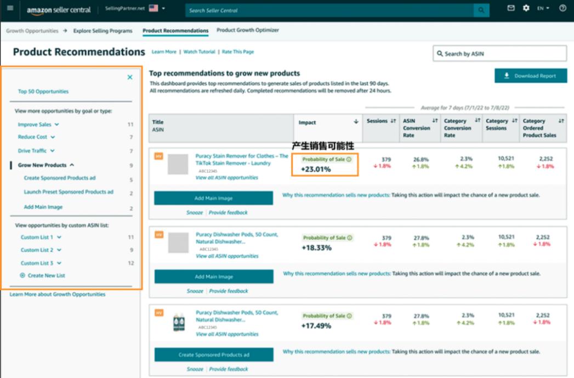Provide feedback on the +17.49% recommendation

coord(229,369)
